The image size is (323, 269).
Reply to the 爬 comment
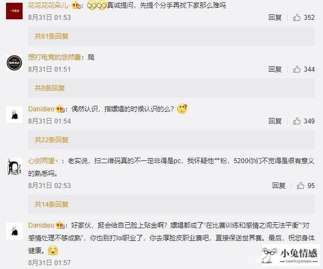pos(275,69)
